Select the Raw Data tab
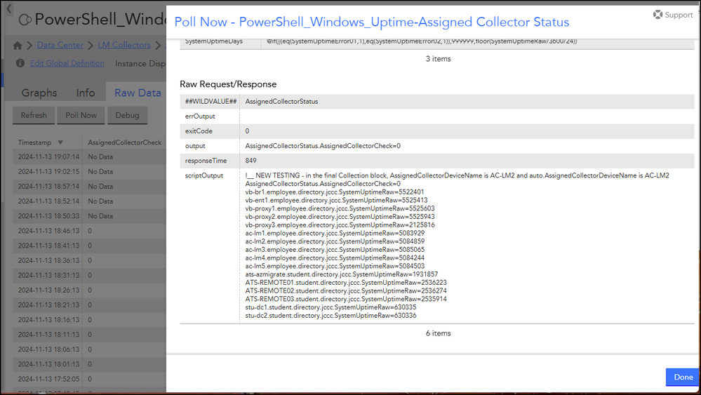 138,93
